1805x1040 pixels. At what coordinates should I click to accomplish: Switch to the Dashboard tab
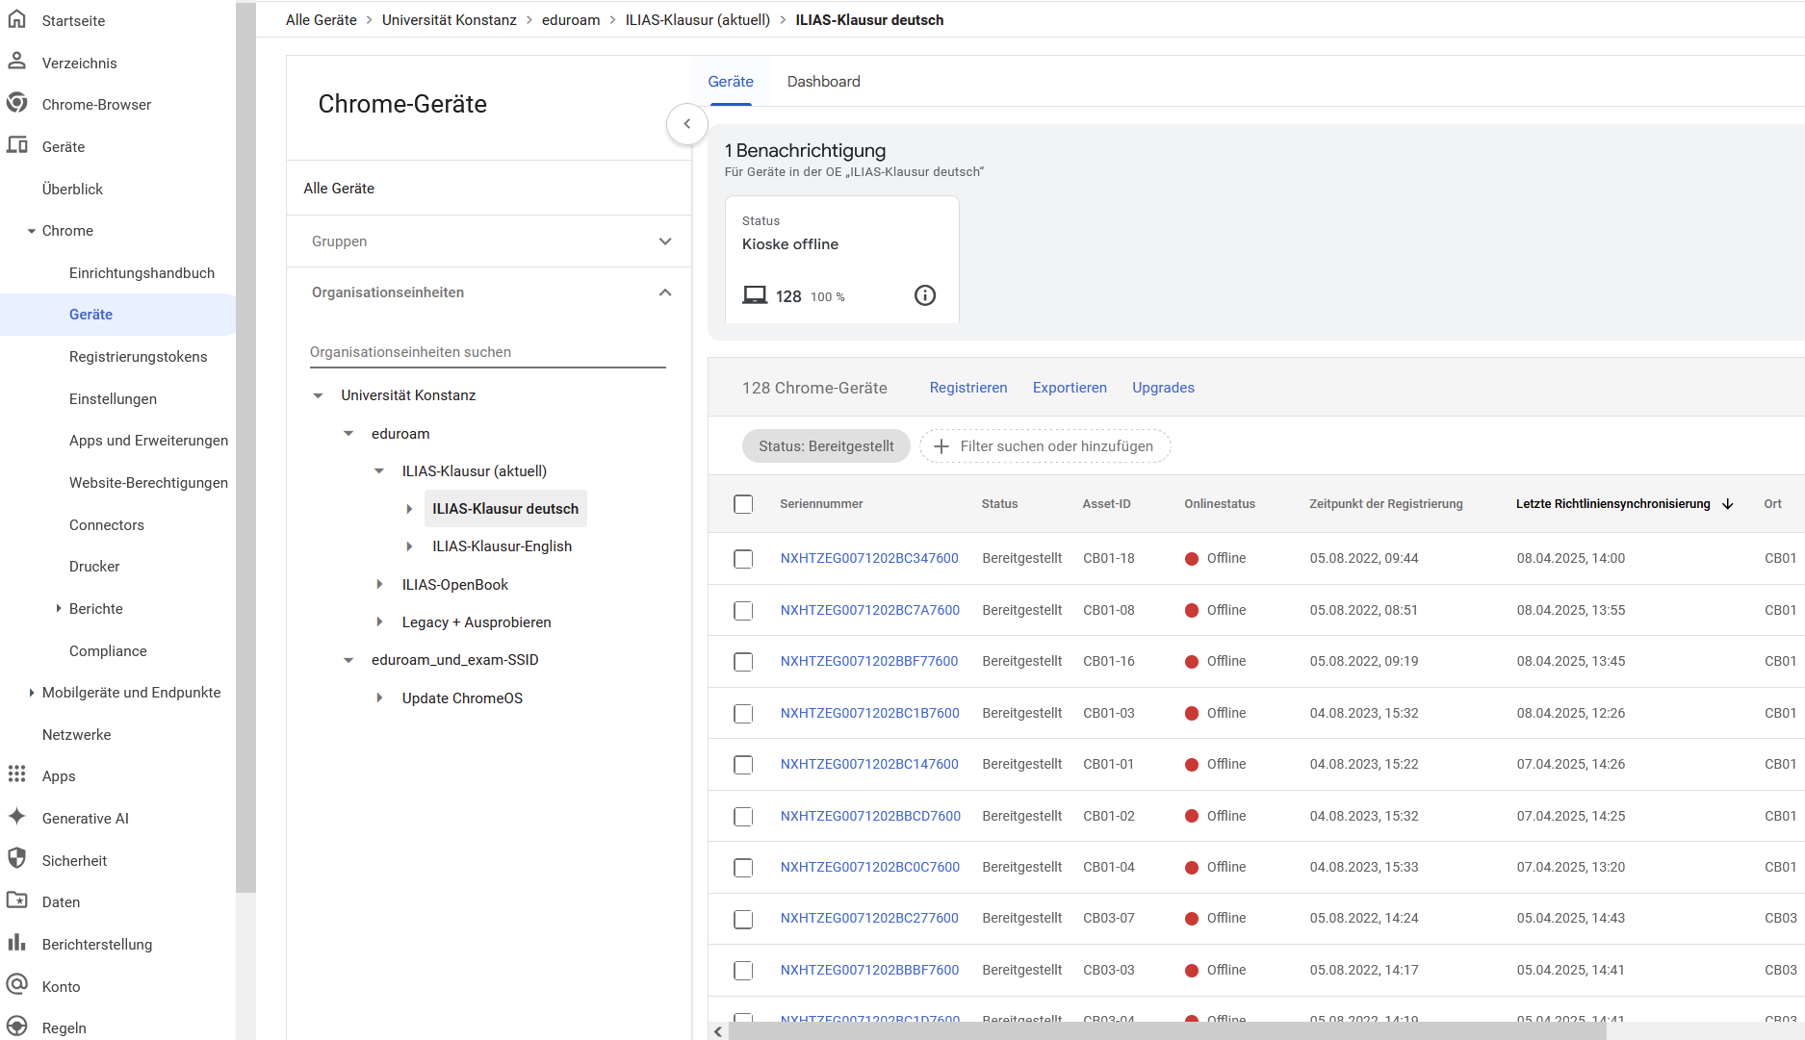click(823, 82)
